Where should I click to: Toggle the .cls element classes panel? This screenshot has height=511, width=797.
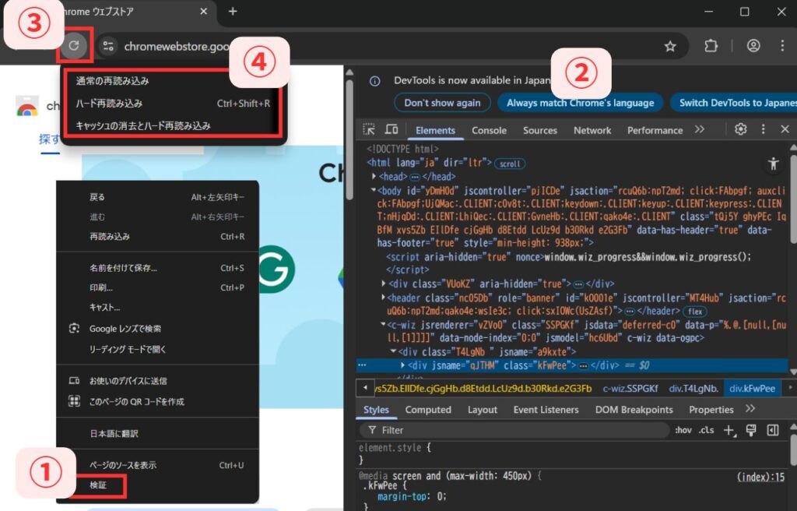click(x=706, y=430)
